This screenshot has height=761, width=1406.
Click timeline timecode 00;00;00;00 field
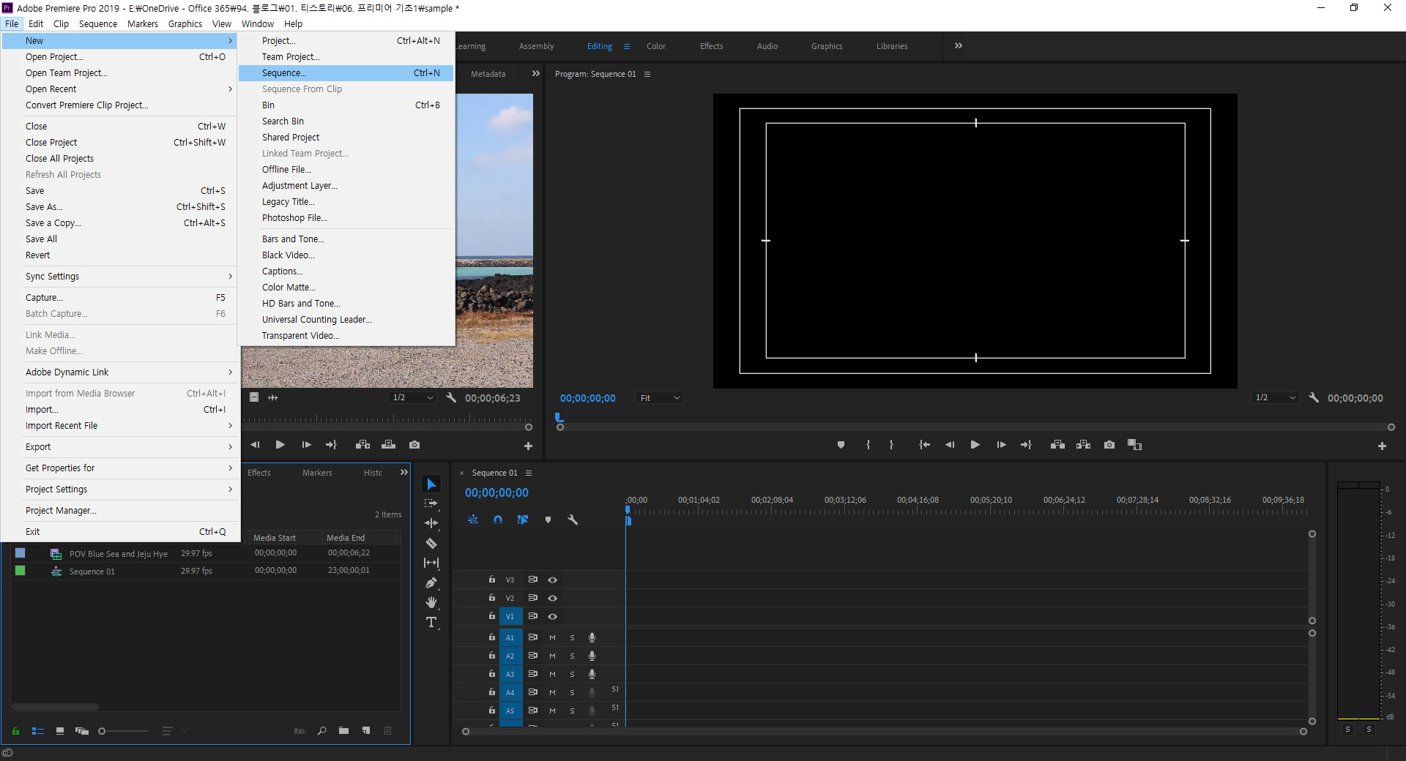[x=496, y=493]
